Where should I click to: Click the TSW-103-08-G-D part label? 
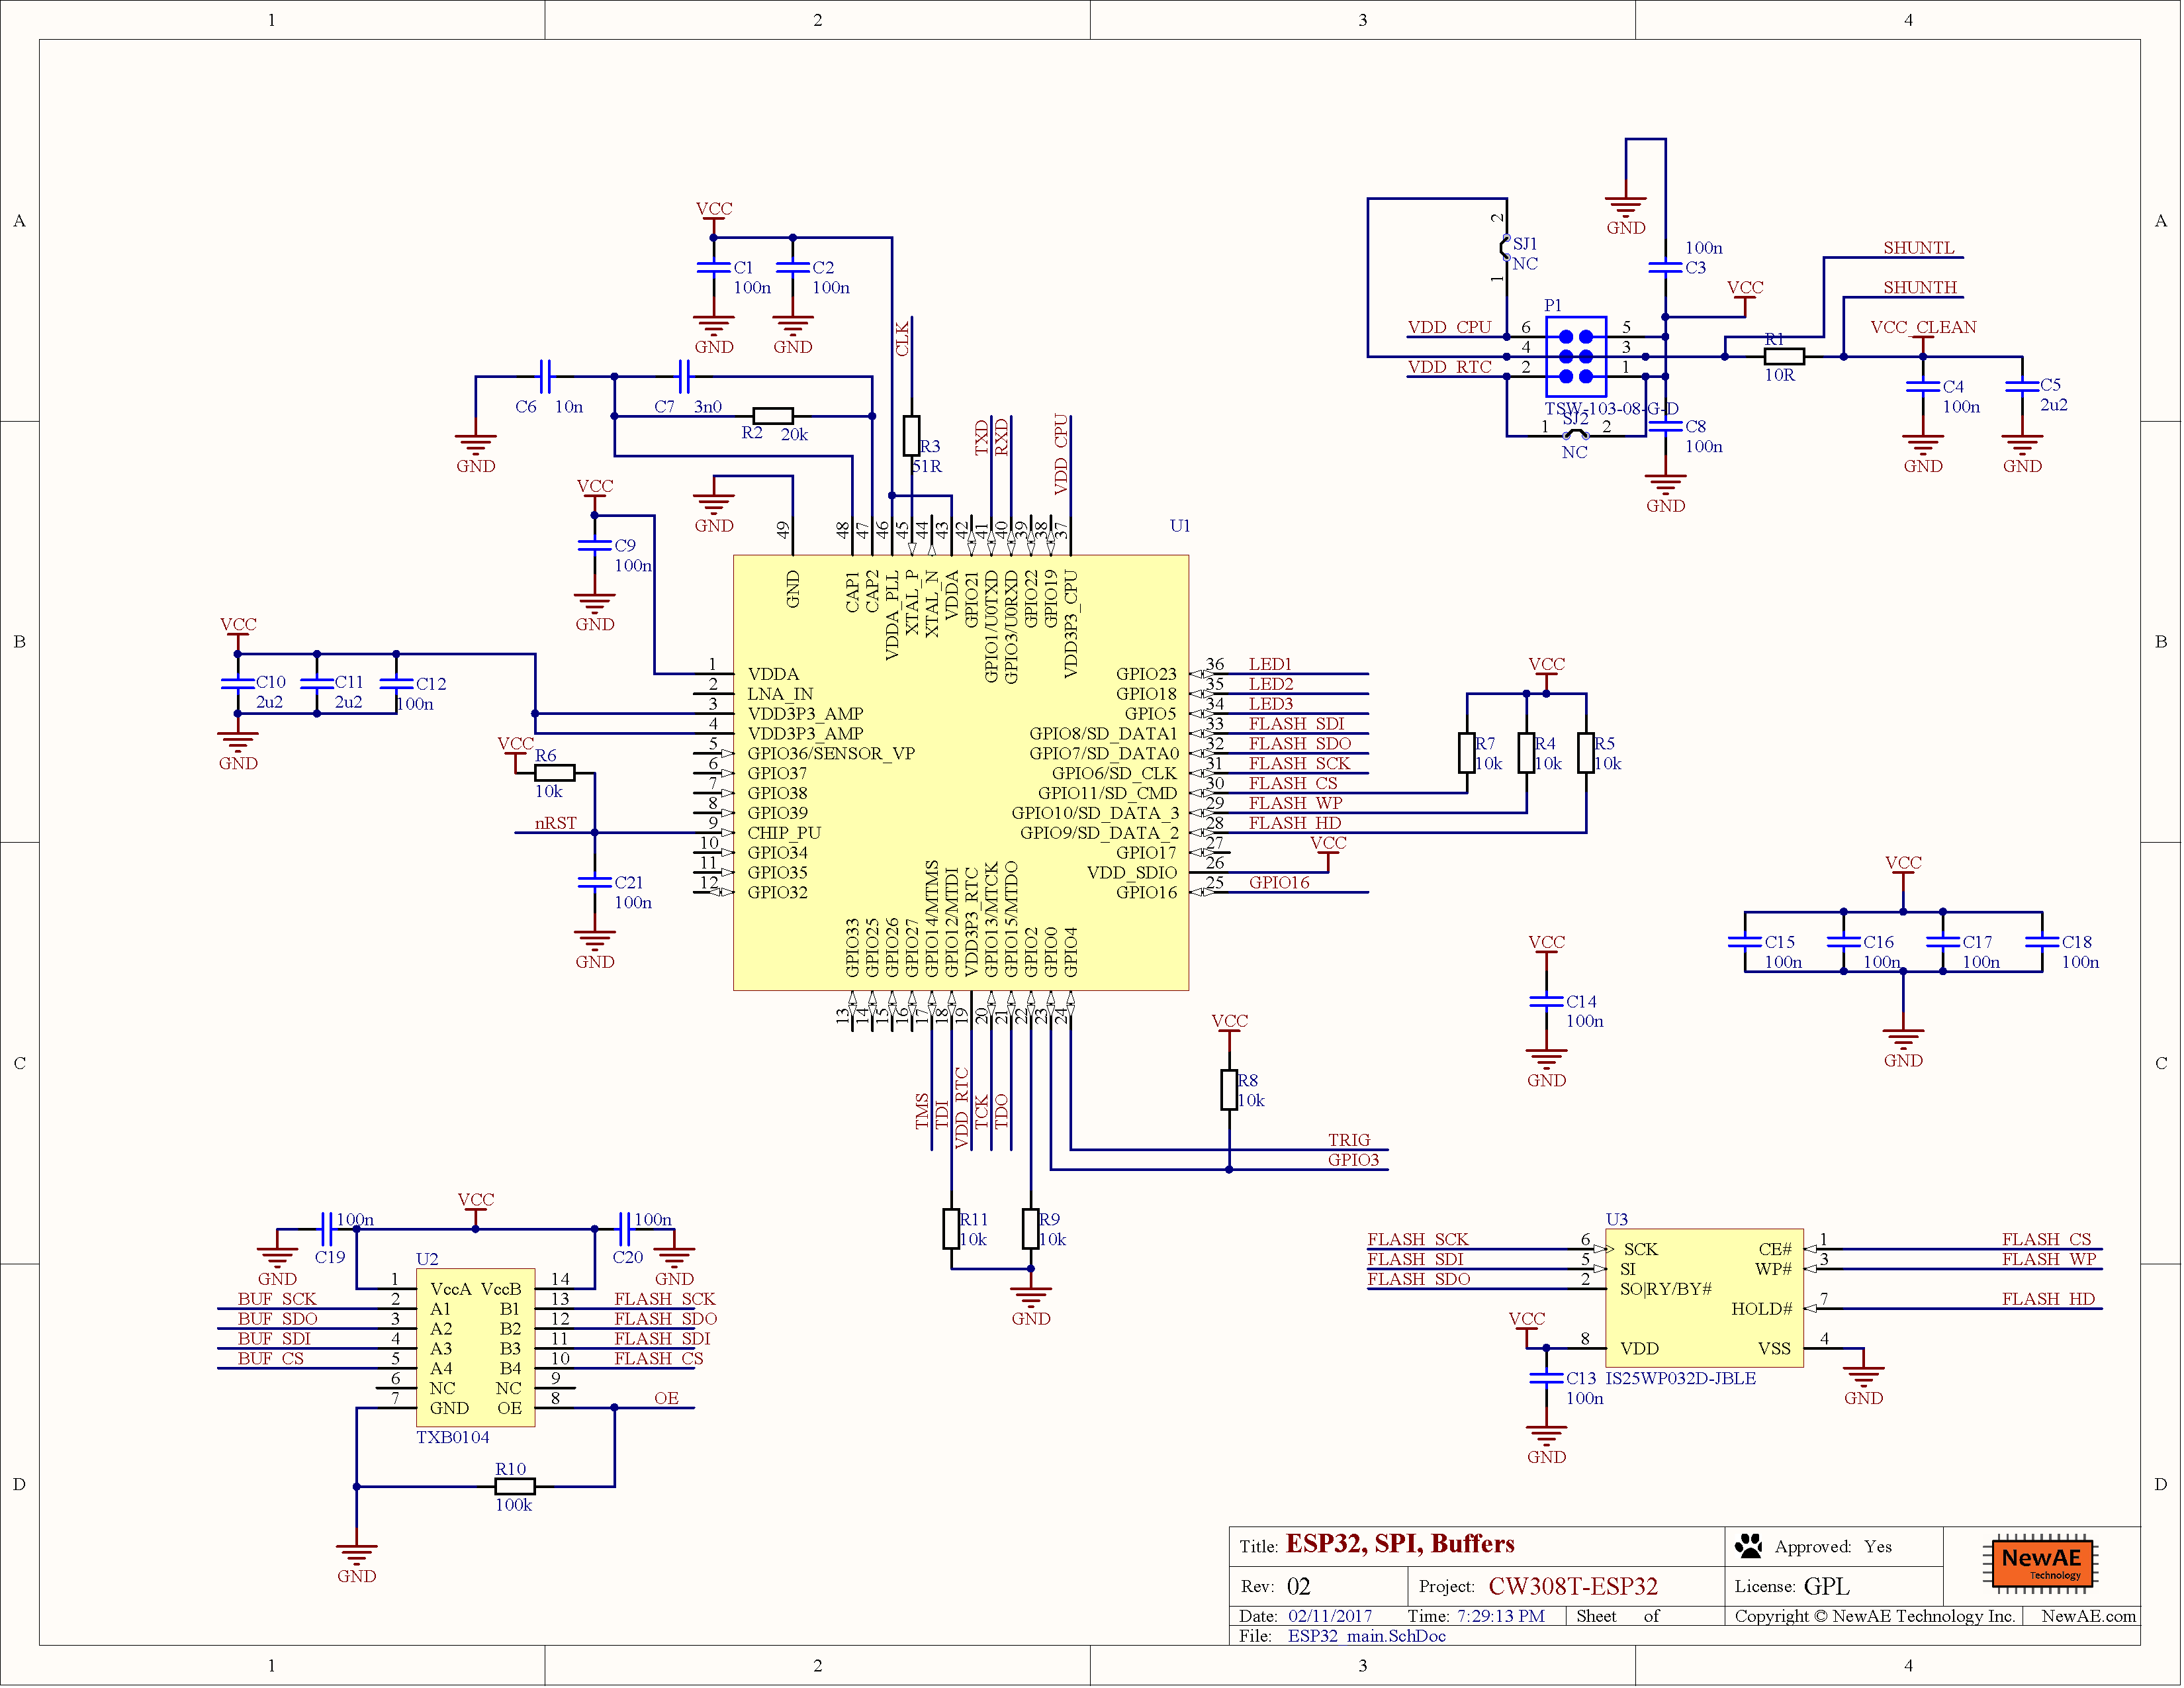coord(1613,409)
